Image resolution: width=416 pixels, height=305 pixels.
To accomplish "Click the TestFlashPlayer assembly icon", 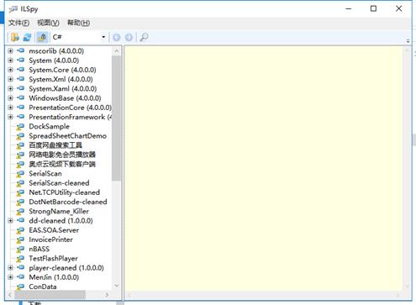I will [x=20, y=259].
